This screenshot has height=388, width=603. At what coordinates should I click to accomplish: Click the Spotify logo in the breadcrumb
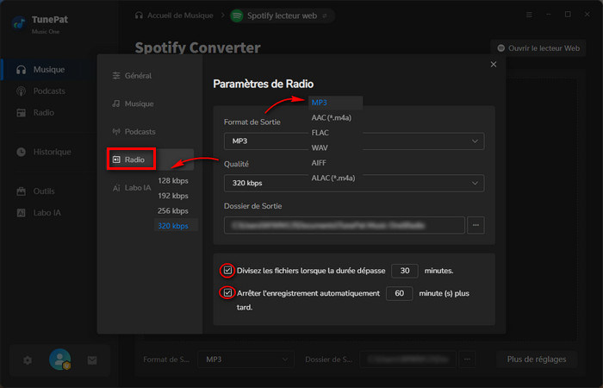point(237,16)
